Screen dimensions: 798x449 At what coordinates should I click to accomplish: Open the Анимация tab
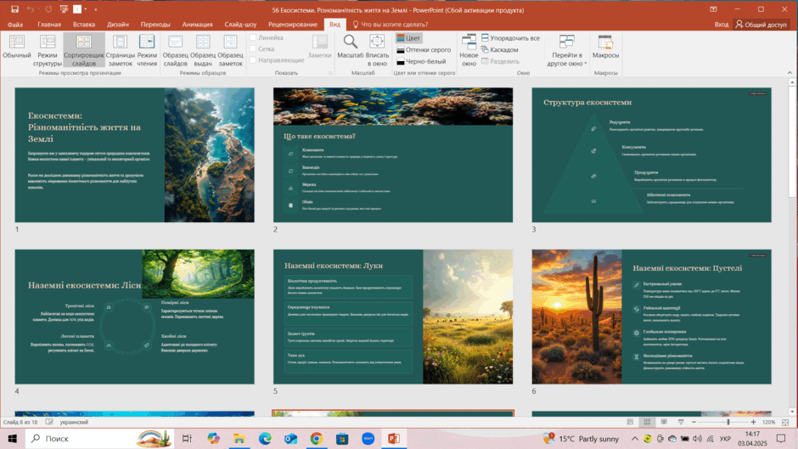(x=198, y=25)
